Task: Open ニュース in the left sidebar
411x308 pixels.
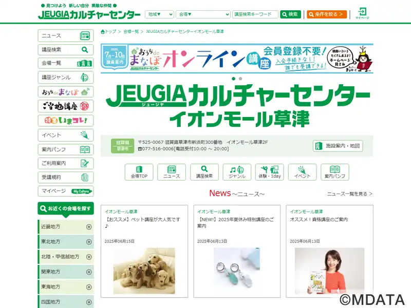Action: pos(66,35)
